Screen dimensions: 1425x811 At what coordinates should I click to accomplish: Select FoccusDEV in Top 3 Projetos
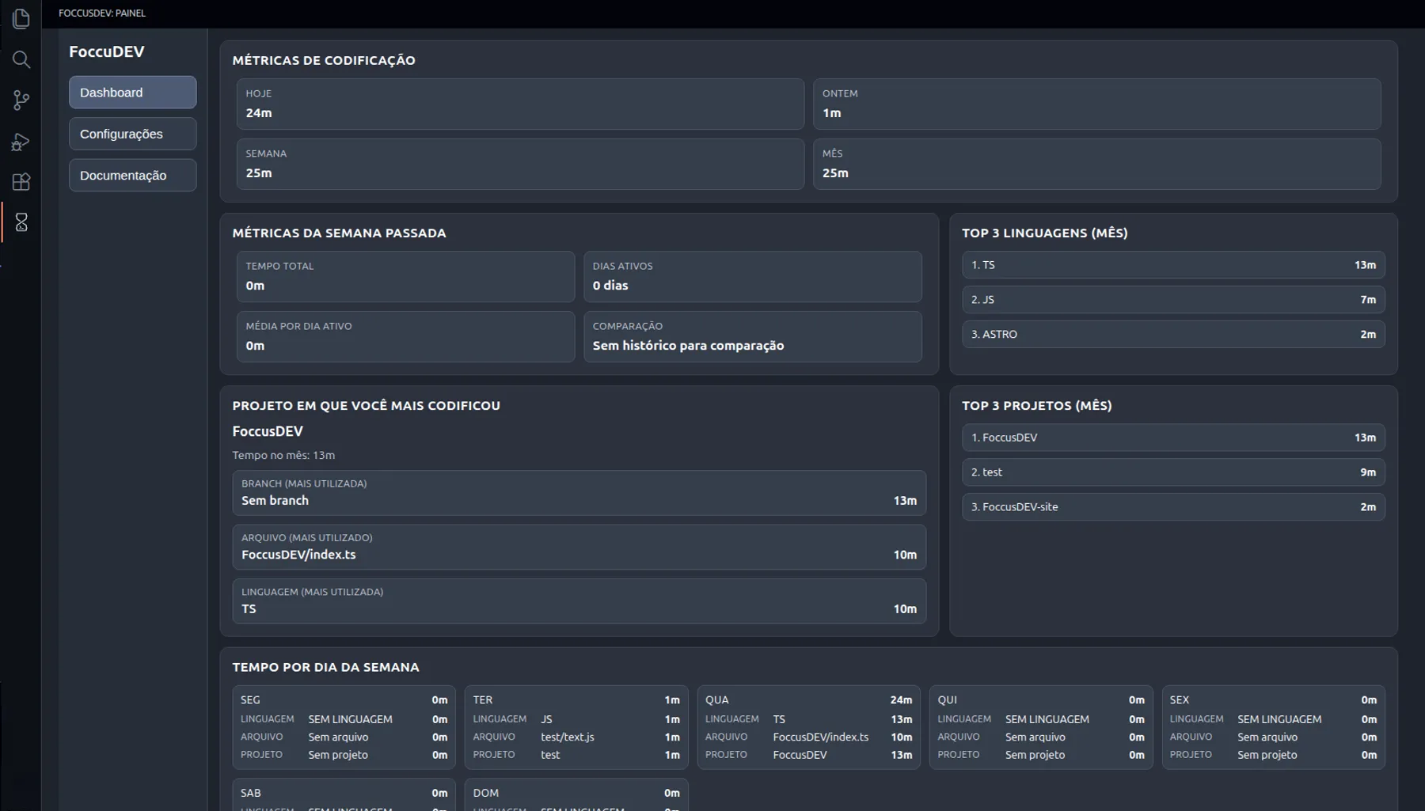click(x=1172, y=437)
